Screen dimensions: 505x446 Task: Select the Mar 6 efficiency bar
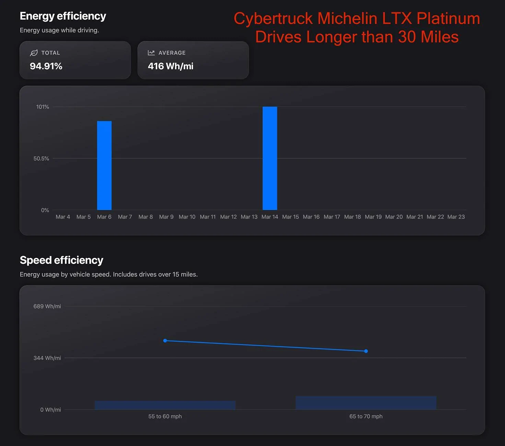[x=104, y=165]
